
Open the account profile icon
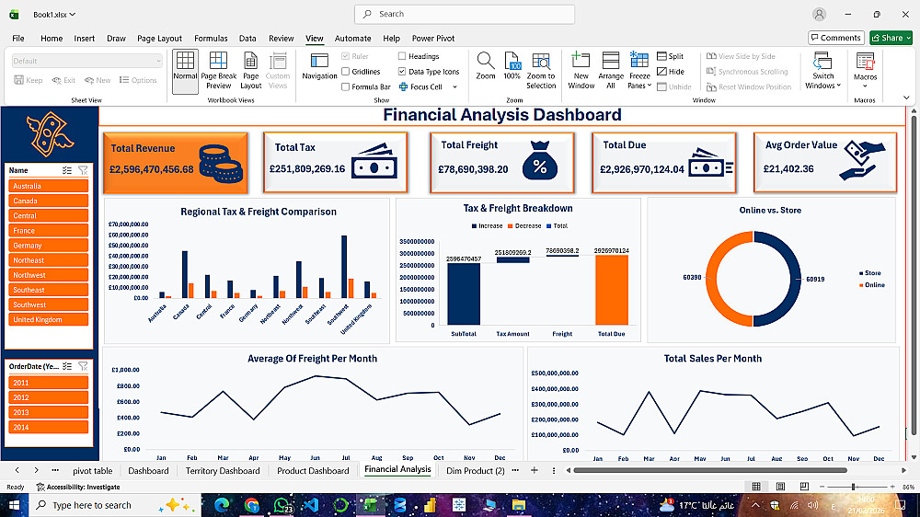pos(819,14)
